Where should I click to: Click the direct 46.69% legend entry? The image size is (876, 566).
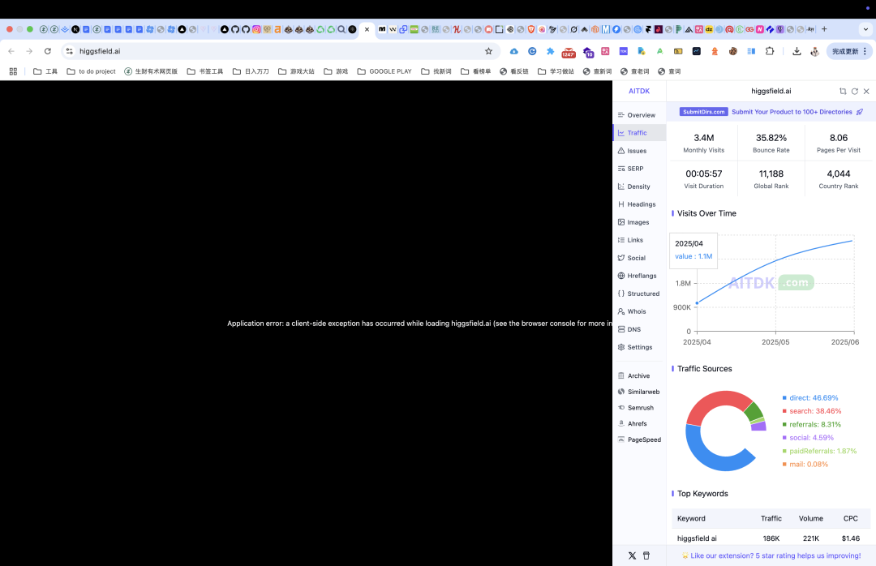(x=810, y=398)
